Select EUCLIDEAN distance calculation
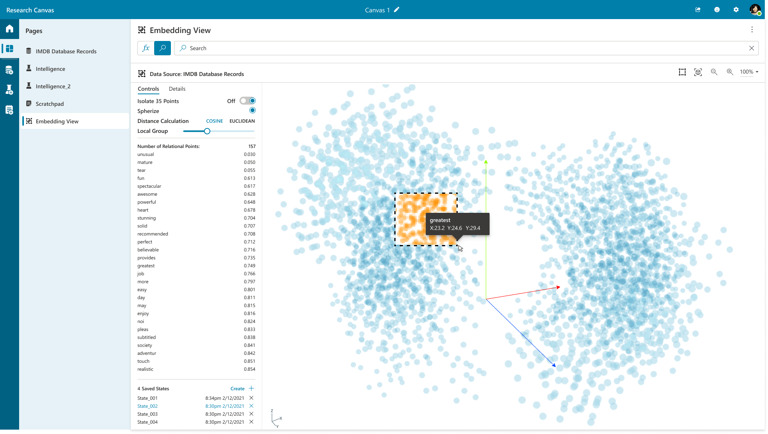Image resolution: width=768 pixels, height=434 pixels. coord(242,121)
